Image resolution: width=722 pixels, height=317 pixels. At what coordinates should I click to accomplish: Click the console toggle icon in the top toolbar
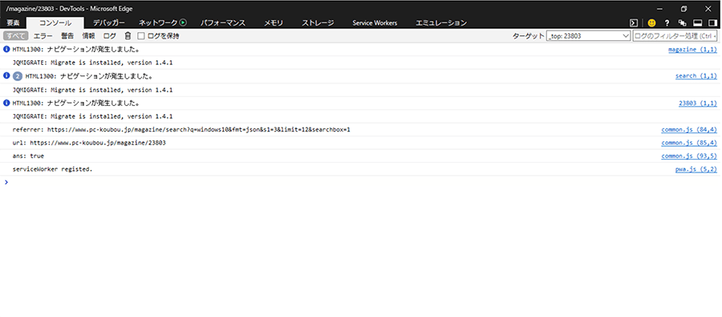[634, 22]
